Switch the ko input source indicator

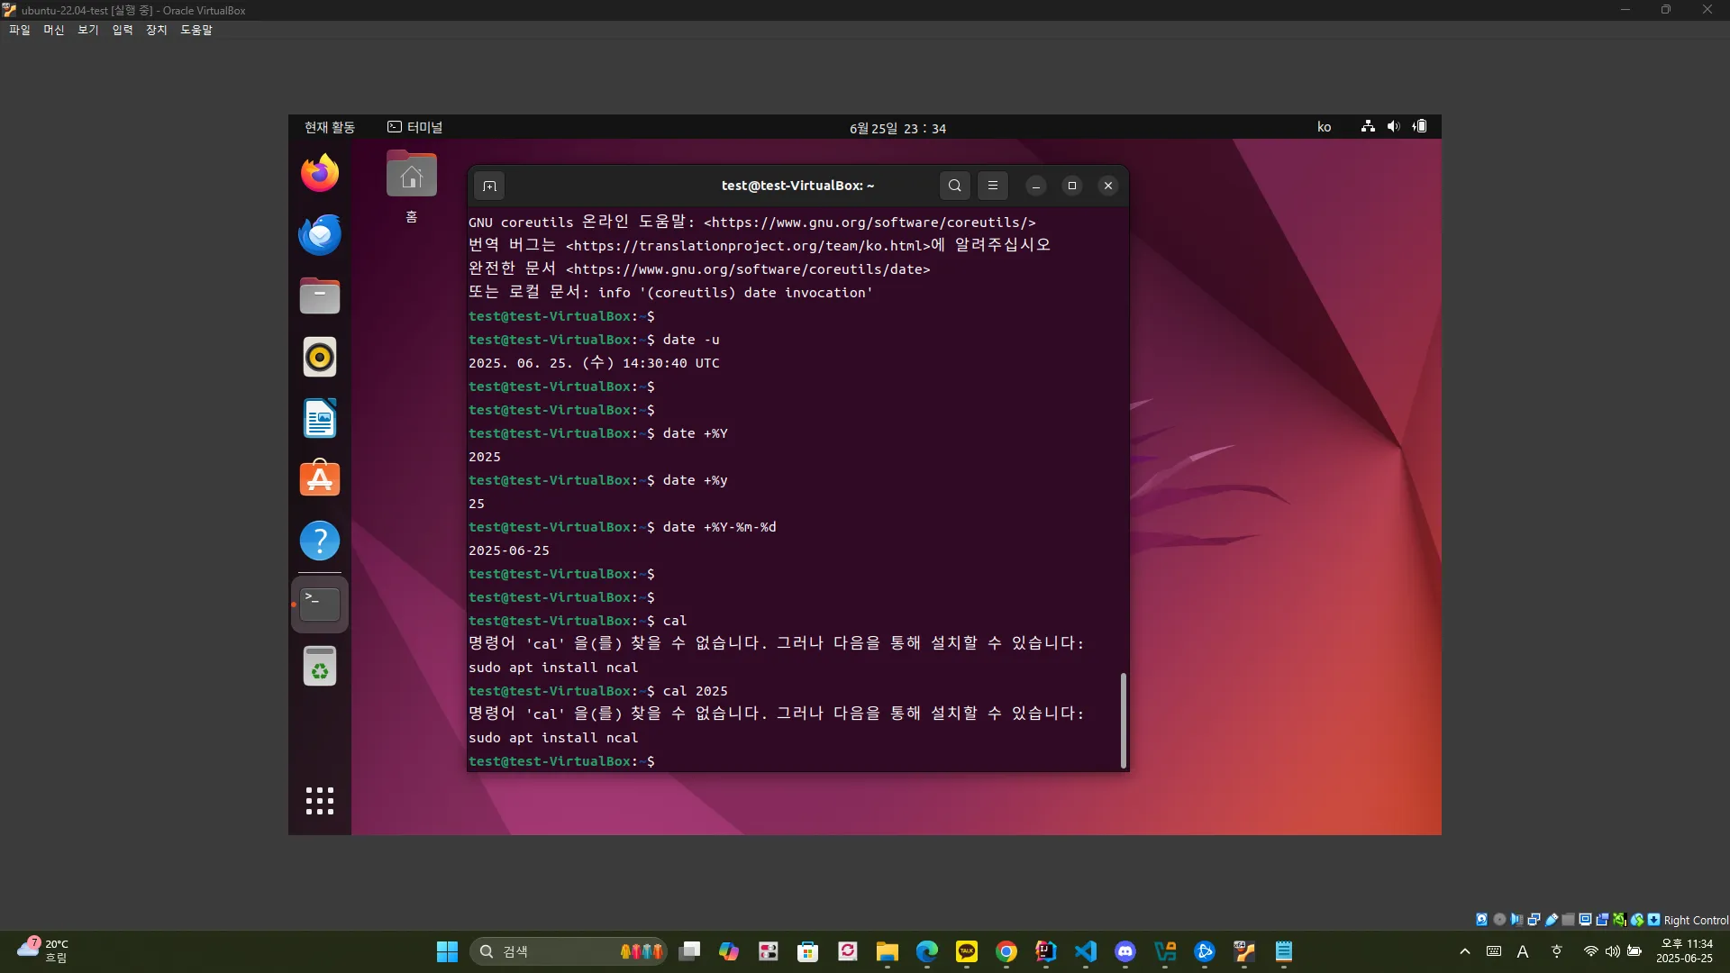(x=1324, y=127)
